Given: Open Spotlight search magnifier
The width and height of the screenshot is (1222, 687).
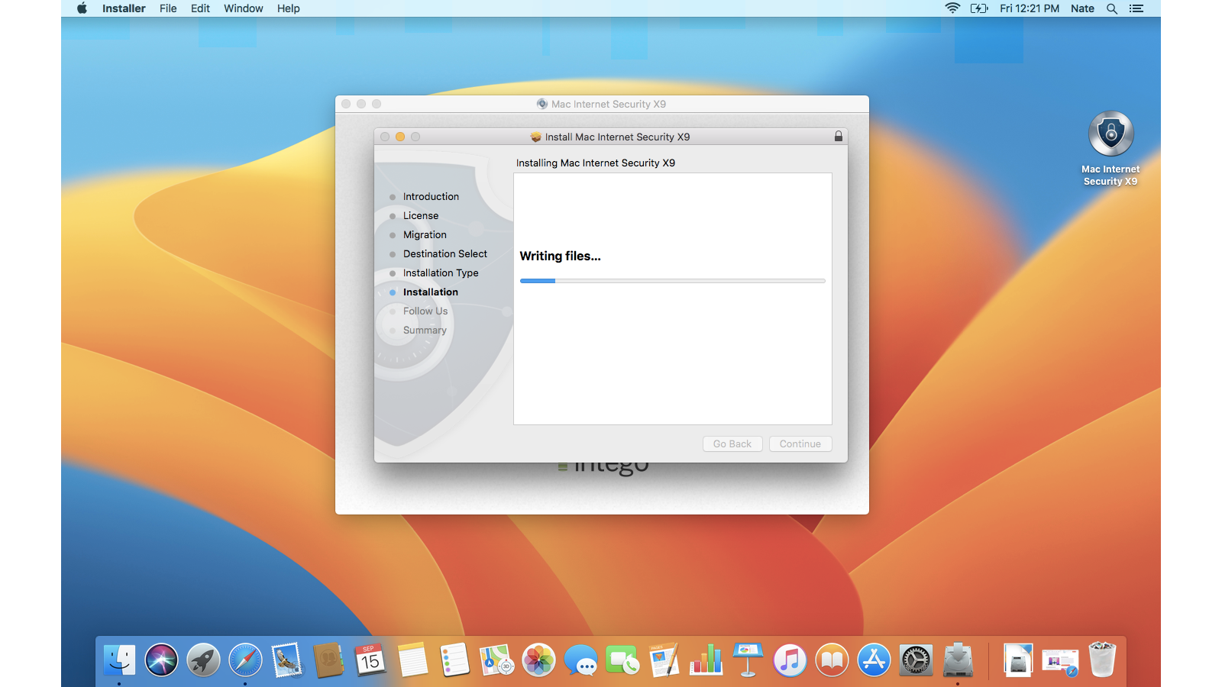Looking at the screenshot, I should pos(1112,8).
